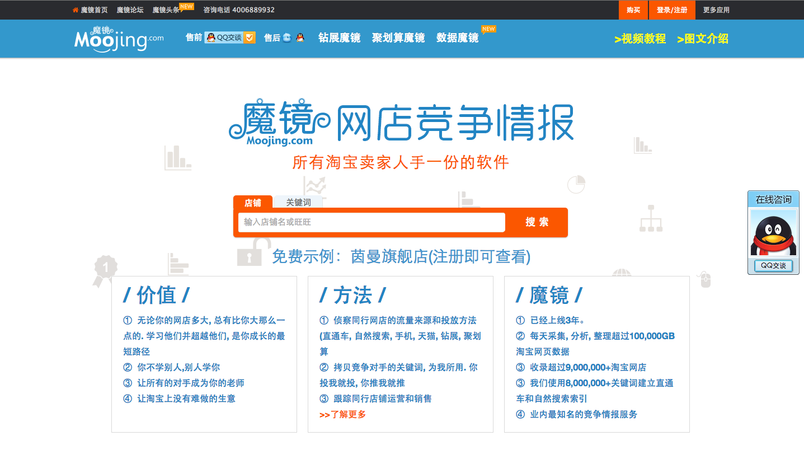The width and height of the screenshot is (804, 464).
Task: Click the text 让淘宝上没有难做的生意
Action: coord(186,399)
